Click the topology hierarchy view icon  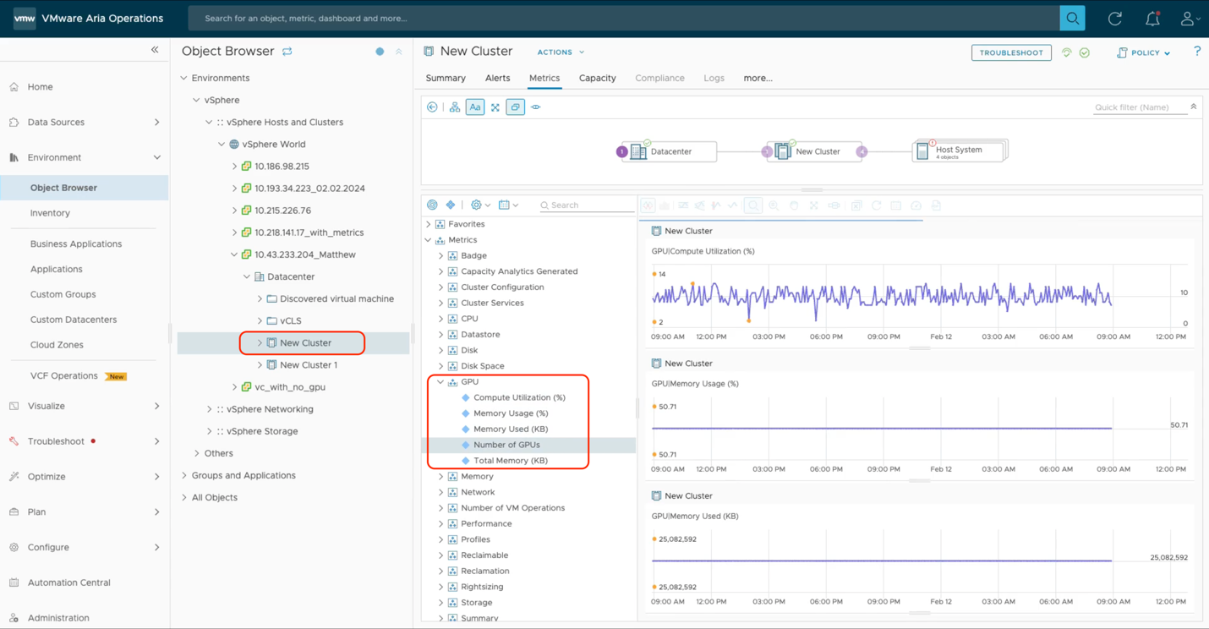455,107
